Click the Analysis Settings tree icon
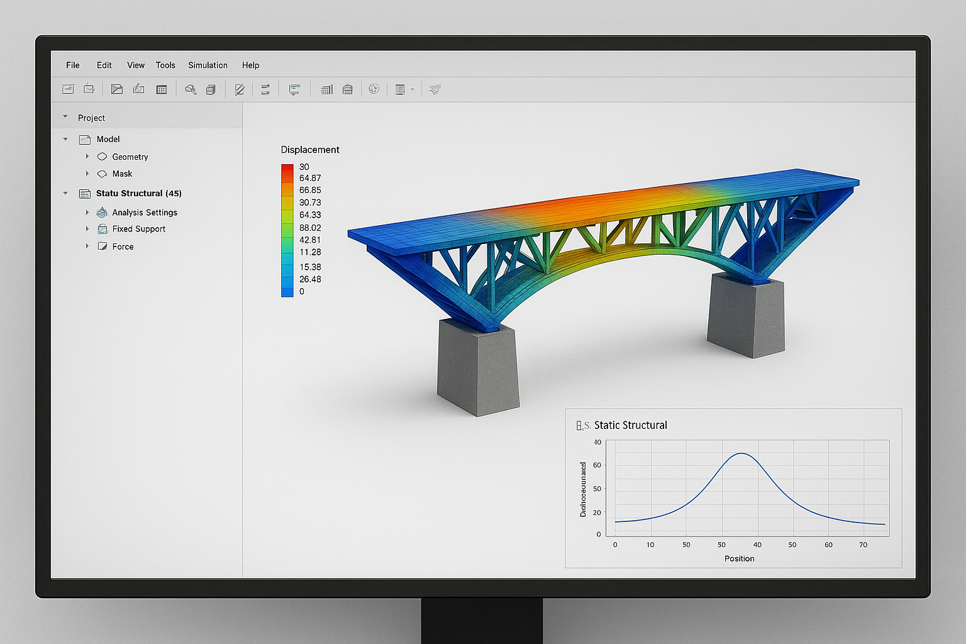 tap(102, 213)
